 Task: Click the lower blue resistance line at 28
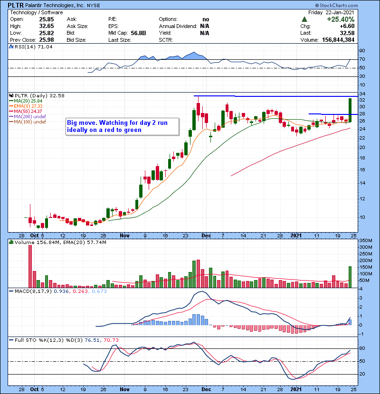pos(333,114)
